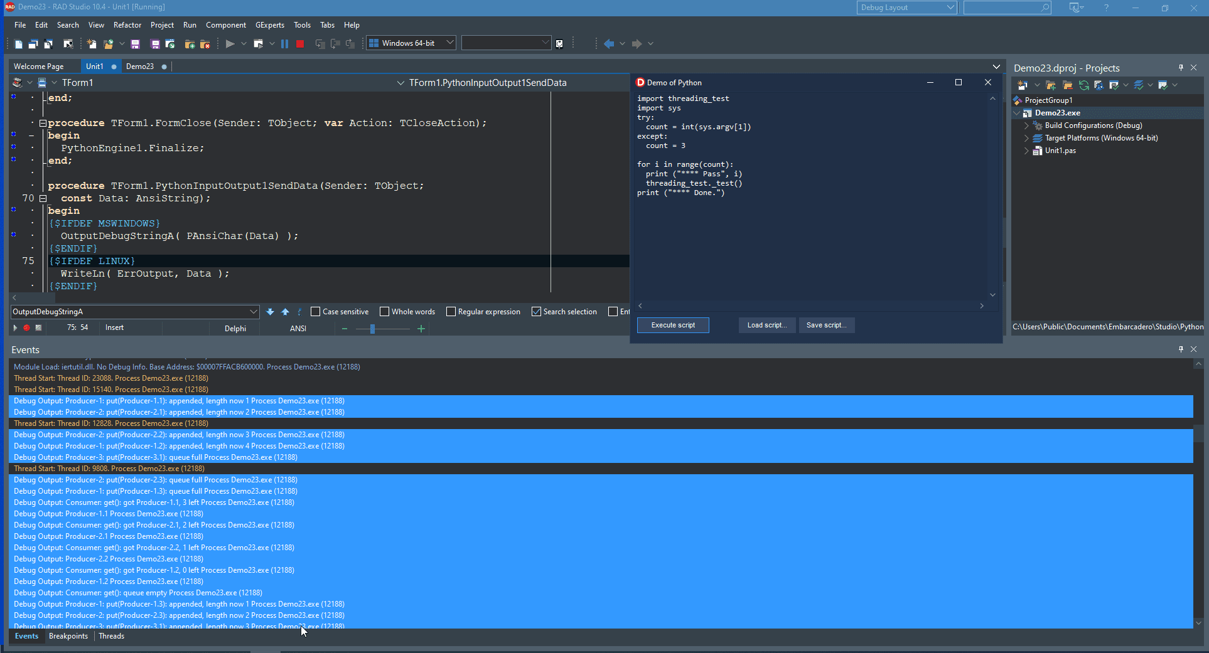Viewport: 1209px width, 653px height.
Task: Click Remove Project icon in Projects panel
Action: tap(1067, 85)
